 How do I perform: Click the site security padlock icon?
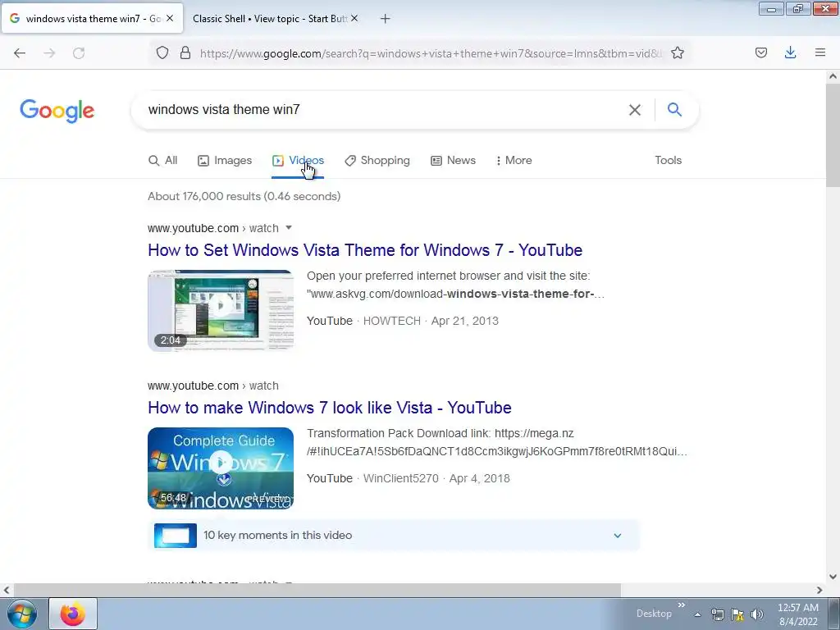point(185,52)
